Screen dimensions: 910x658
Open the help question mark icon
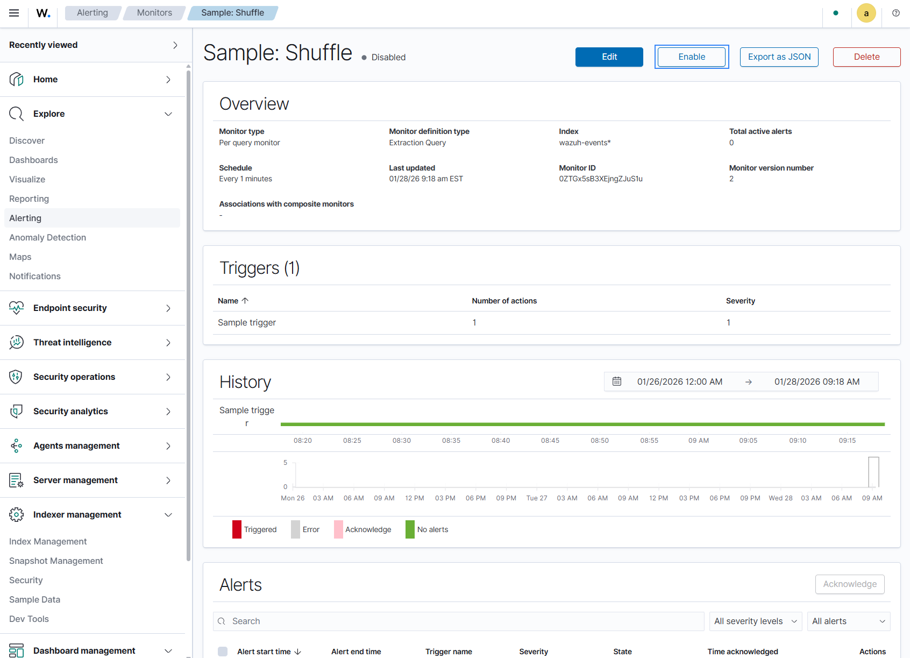tap(895, 13)
